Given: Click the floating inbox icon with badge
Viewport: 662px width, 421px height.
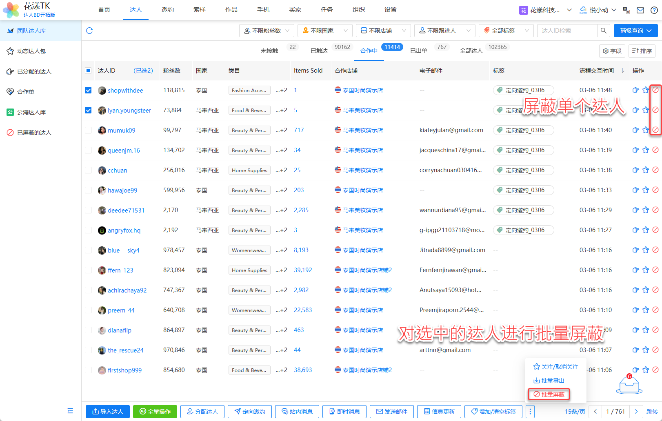Looking at the screenshot, I should tap(629, 385).
